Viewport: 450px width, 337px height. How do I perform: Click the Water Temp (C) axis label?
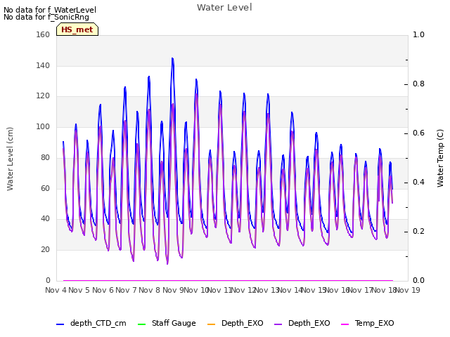coord(440,158)
